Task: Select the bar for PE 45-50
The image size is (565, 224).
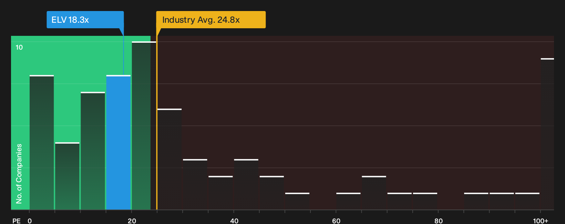Action: tap(272, 193)
